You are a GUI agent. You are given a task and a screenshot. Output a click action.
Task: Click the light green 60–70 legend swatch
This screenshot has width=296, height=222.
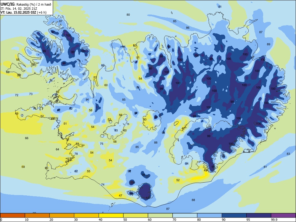pyautogui.click(x=160, y=215)
